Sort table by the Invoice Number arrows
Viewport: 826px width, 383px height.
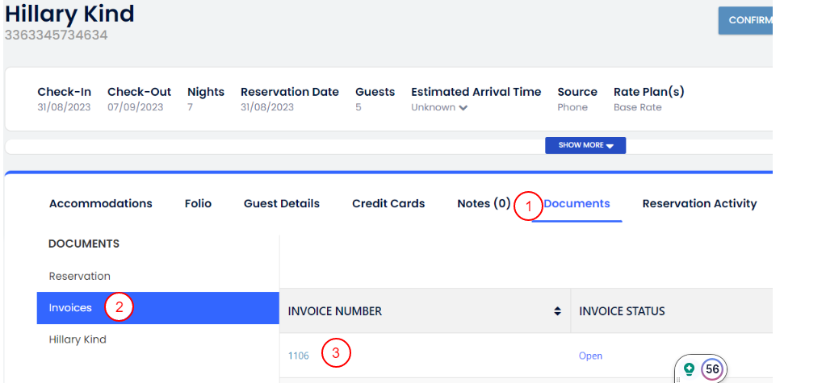point(557,311)
